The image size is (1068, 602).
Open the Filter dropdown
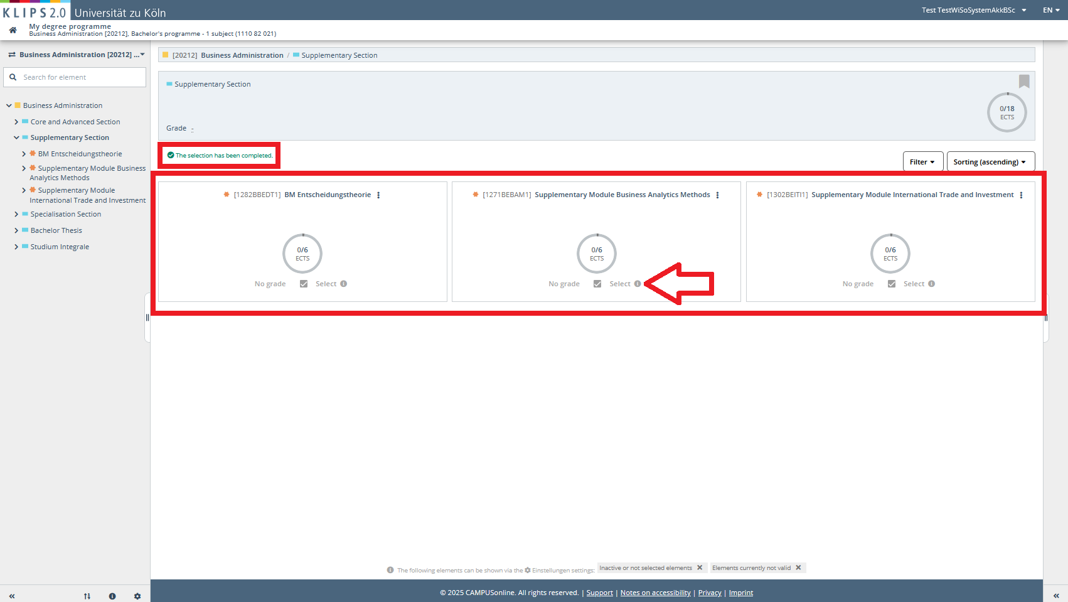pos(922,161)
